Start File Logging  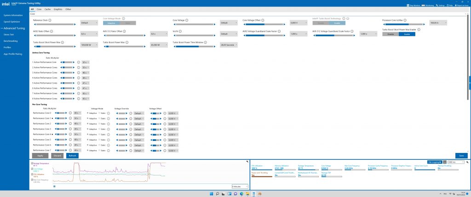pyautogui.click(x=435, y=162)
